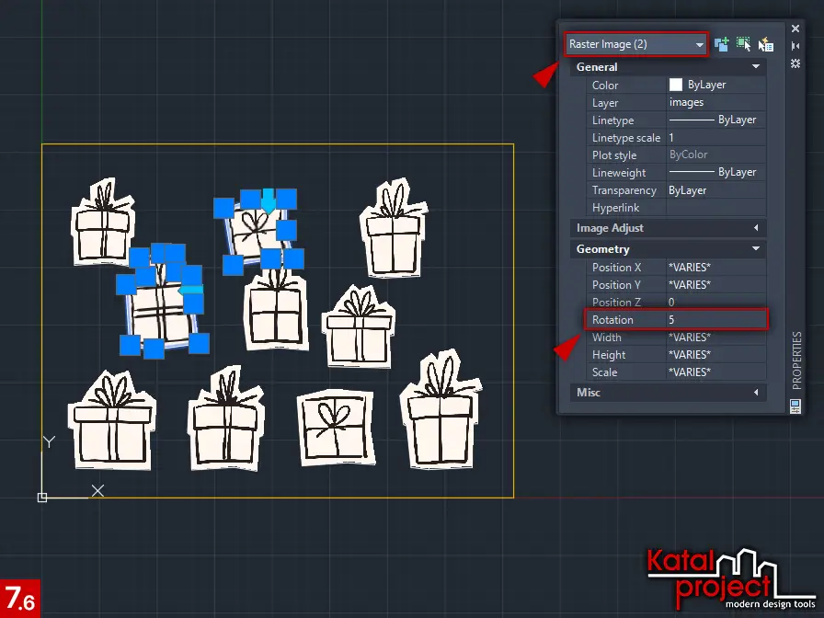Click the Quick Select icon
Viewport: 824px width, 618px height.
(765, 44)
